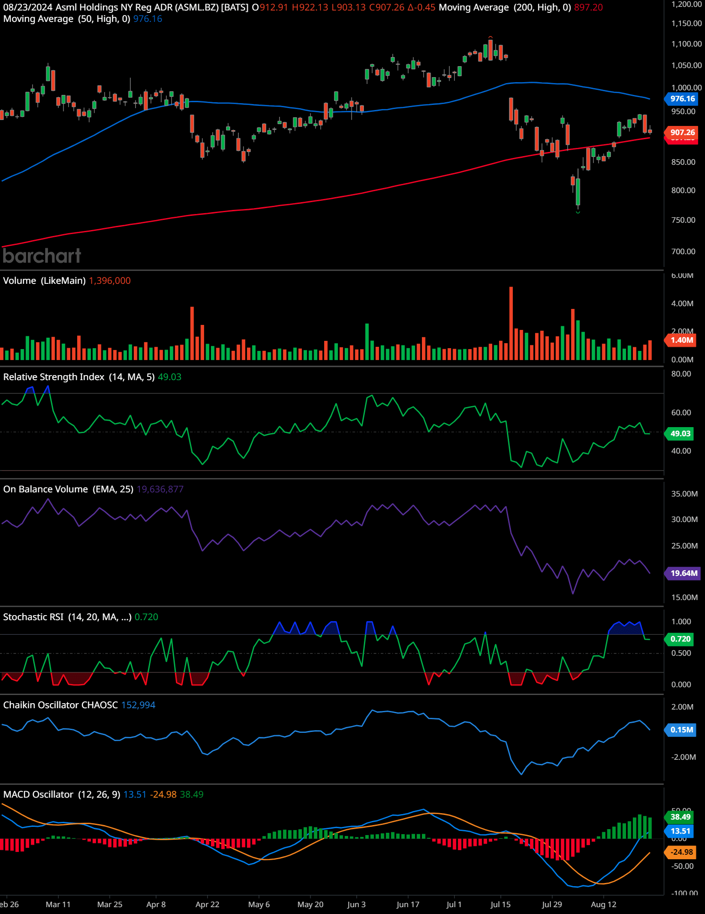Click the tallest red volume bar in mid-July
Viewport: 705px width, 914px height.
click(x=511, y=323)
